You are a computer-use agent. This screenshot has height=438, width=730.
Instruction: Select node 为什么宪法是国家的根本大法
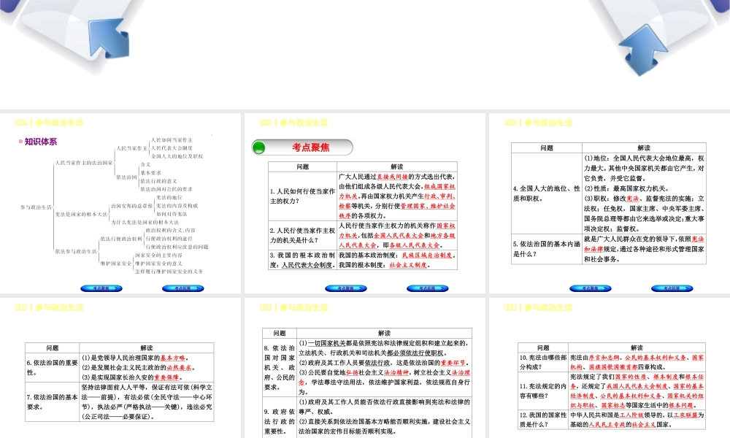(145, 222)
